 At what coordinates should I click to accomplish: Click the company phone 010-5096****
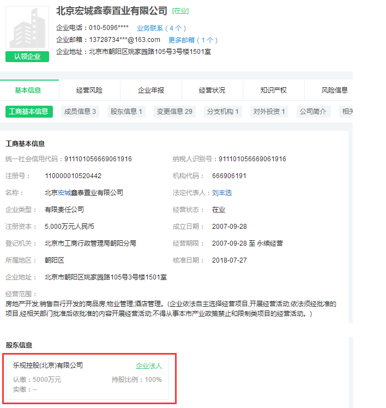[108, 28]
